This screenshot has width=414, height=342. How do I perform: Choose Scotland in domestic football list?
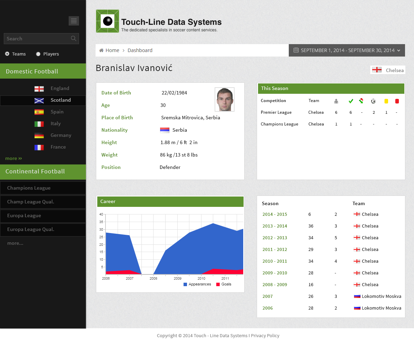pyautogui.click(x=43, y=100)
